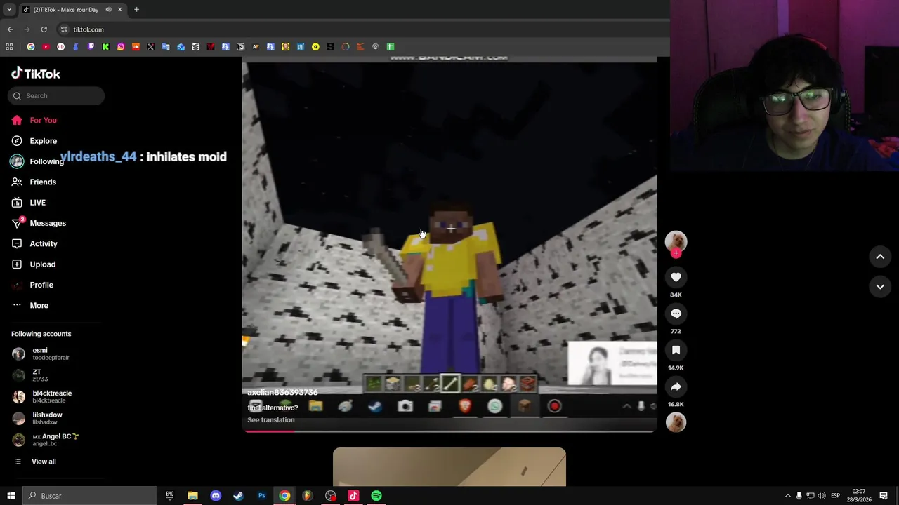Open esmi following account
This screenshot has width=899, height=505.
(x=41, y=353)
